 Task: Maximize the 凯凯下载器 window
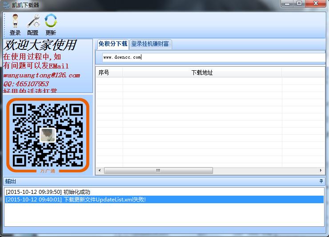(299, 4)
